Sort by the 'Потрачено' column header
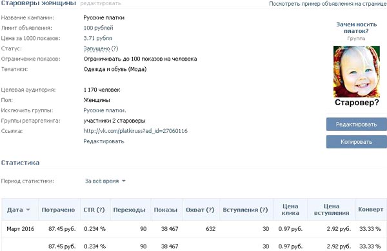The width and height of the screenshot is (387, 251). click(x=58, y=210)
